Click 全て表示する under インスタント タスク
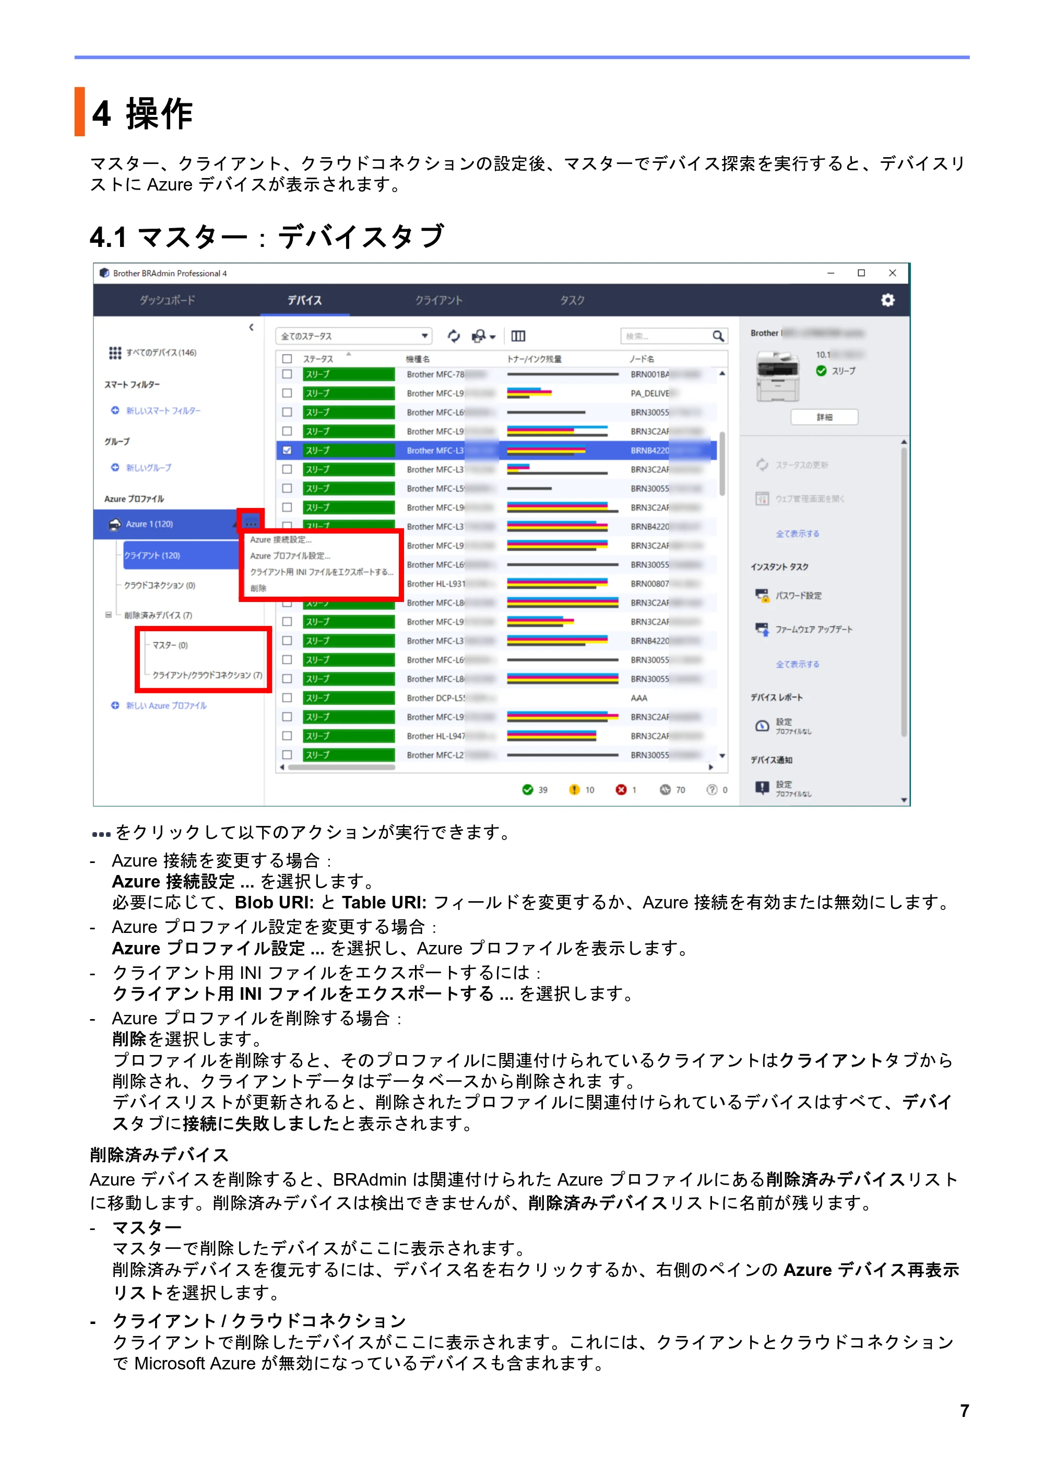The height and width of the screenshot is (1478, 1044). click(798, 664)
